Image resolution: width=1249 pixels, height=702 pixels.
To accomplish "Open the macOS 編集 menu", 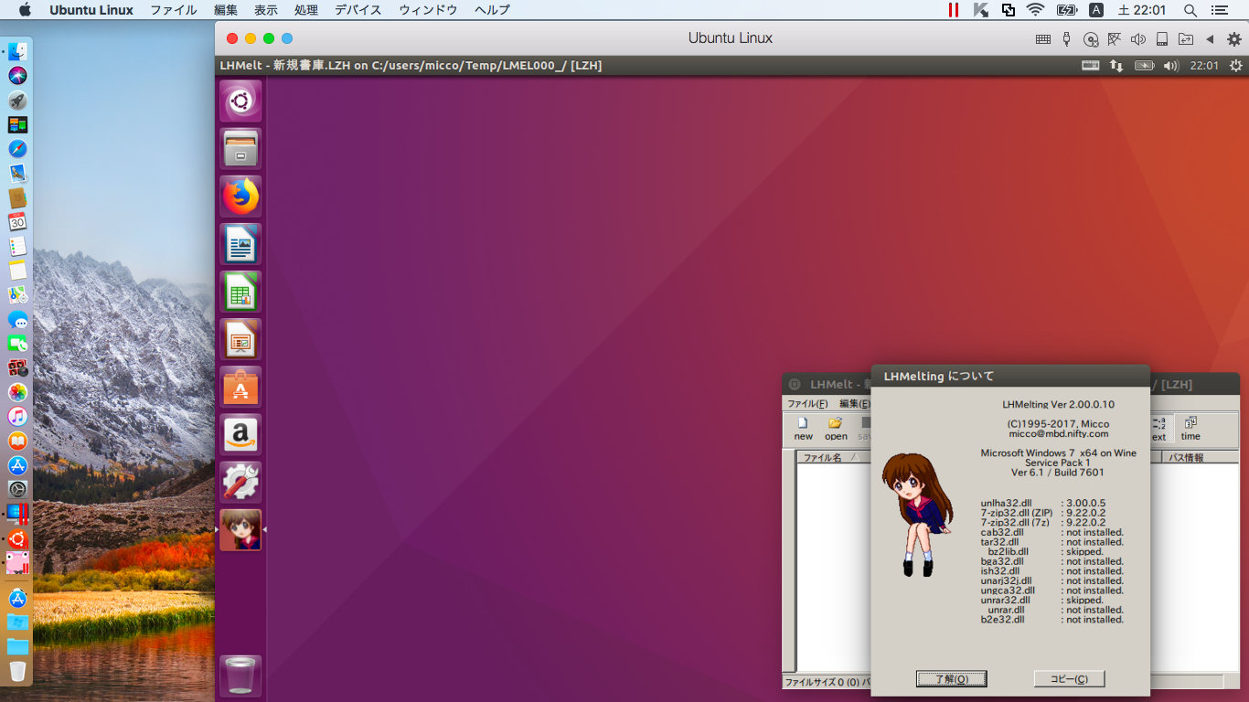I will (x=226, y=10).
